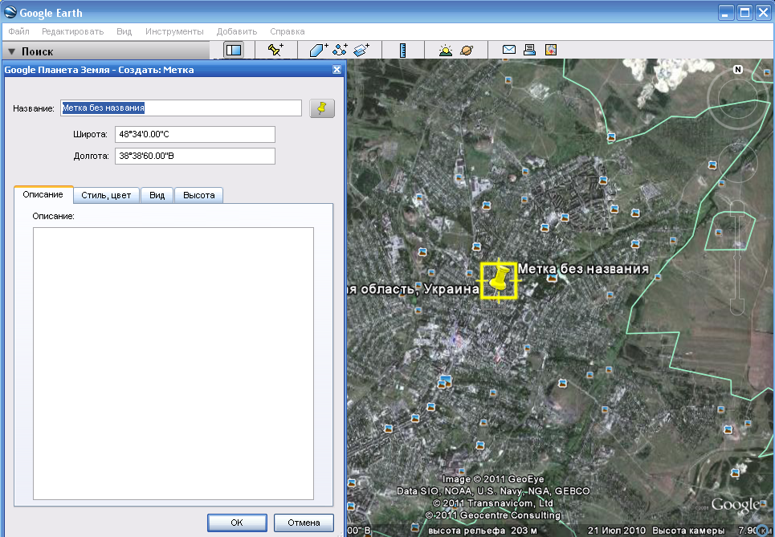Screen dimensions: 775x537
Task: Focus the Название name field
Action: tap(181, 108)
